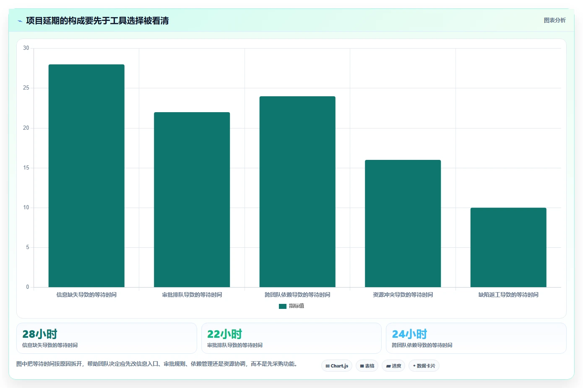
Task: Click x-axis label 信息缺失导致的等待时间
Action: coord(86,295)
